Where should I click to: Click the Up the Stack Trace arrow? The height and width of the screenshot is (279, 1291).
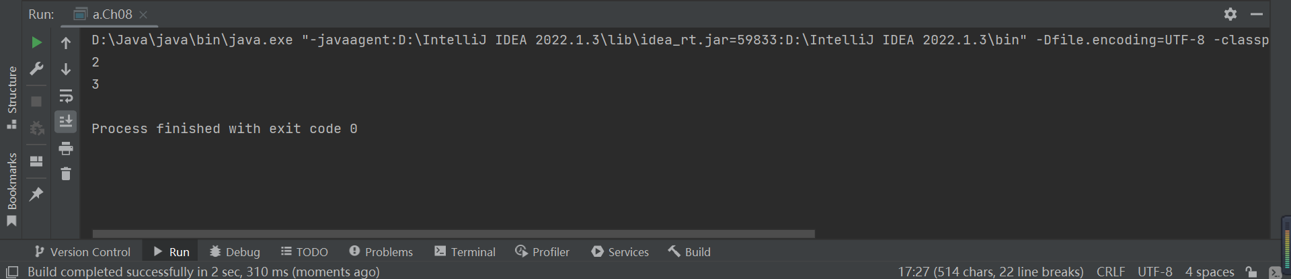pos(66,44)
